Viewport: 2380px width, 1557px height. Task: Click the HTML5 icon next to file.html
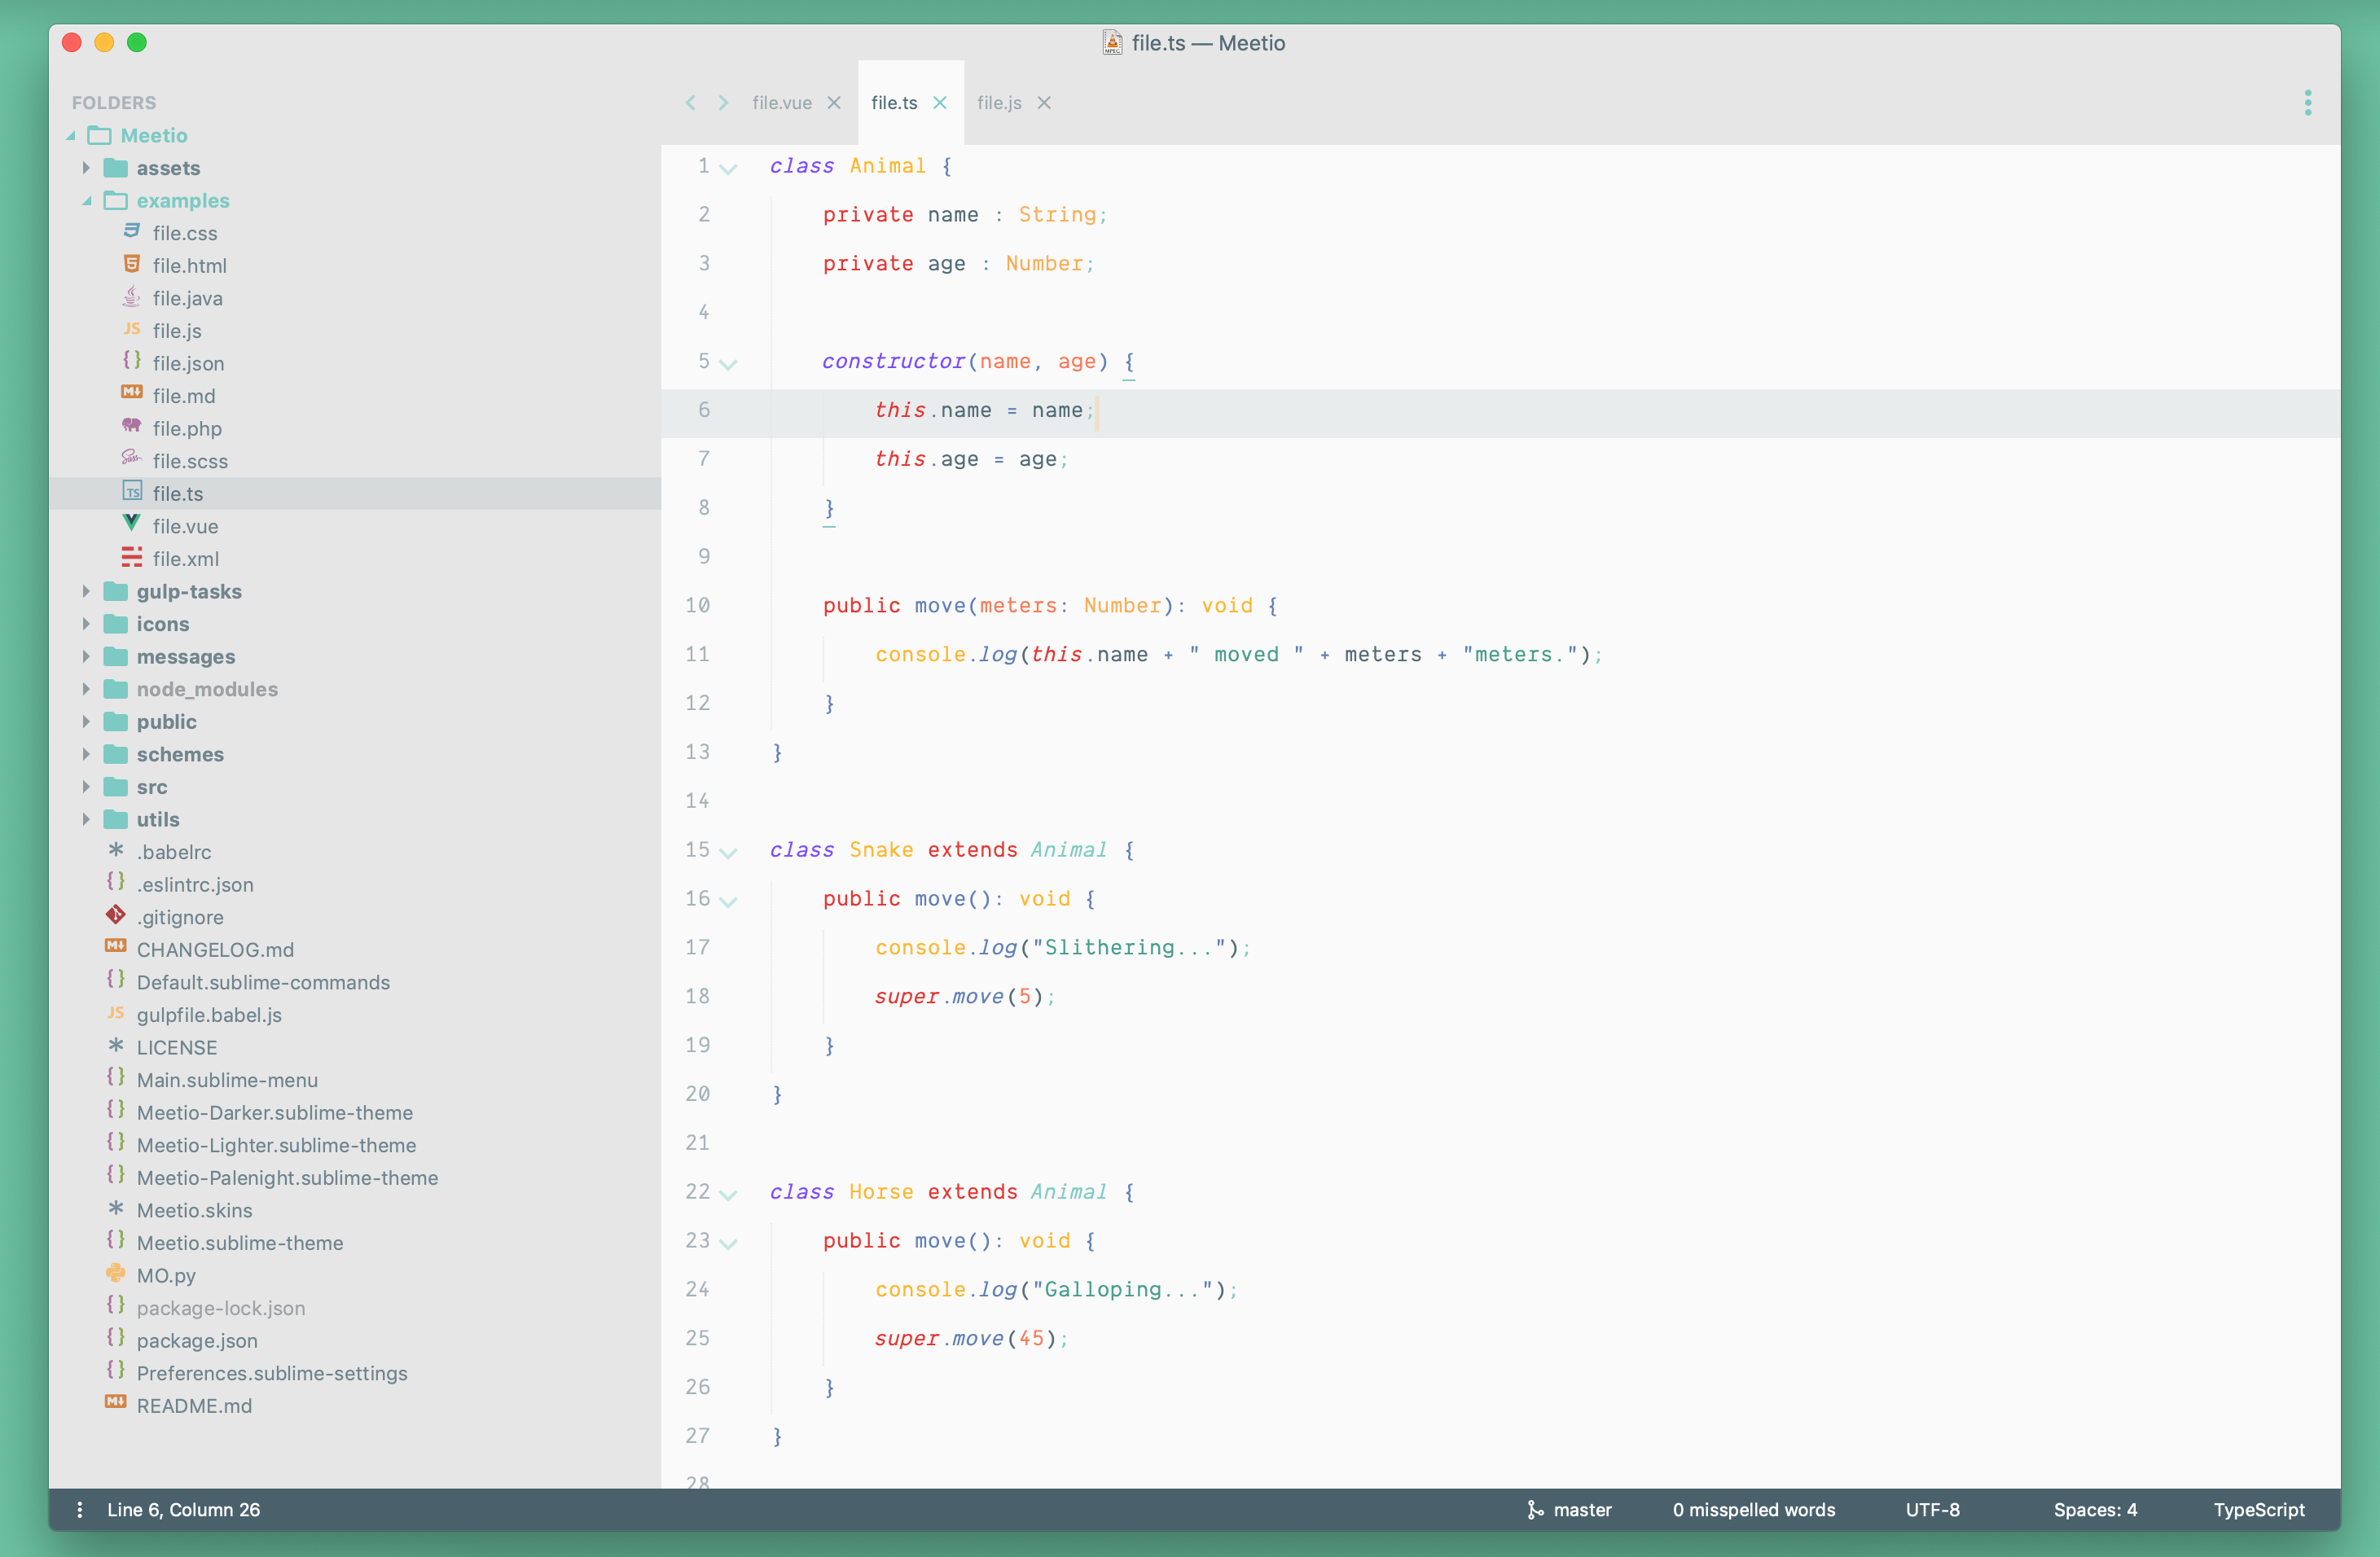tap(131, 264)
